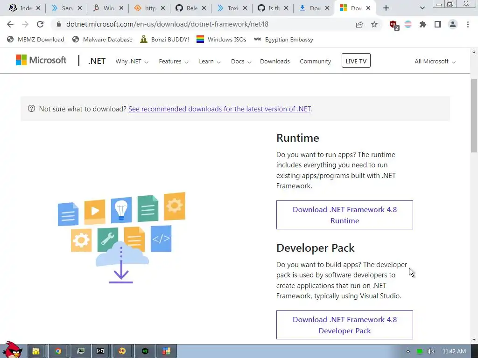Open the striped flag extension icon

point(408,24)
